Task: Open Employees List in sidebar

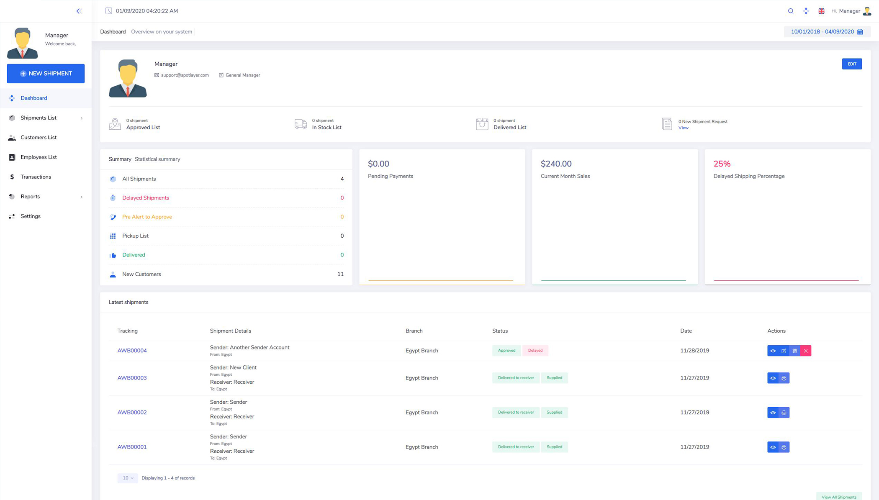Action: pos(46,157)
